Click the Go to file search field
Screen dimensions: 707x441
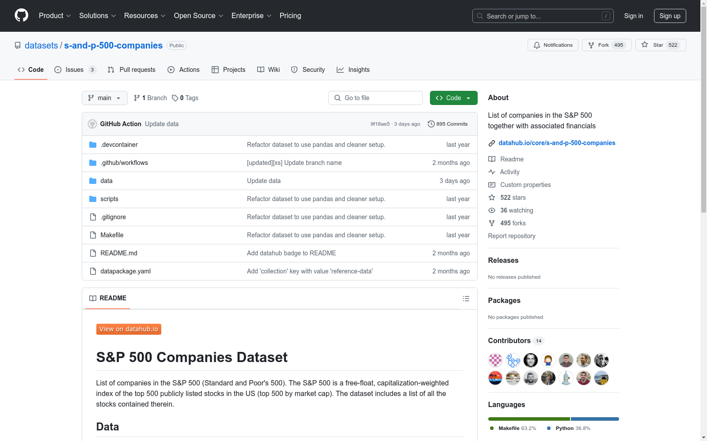click(x=376, y=98)
